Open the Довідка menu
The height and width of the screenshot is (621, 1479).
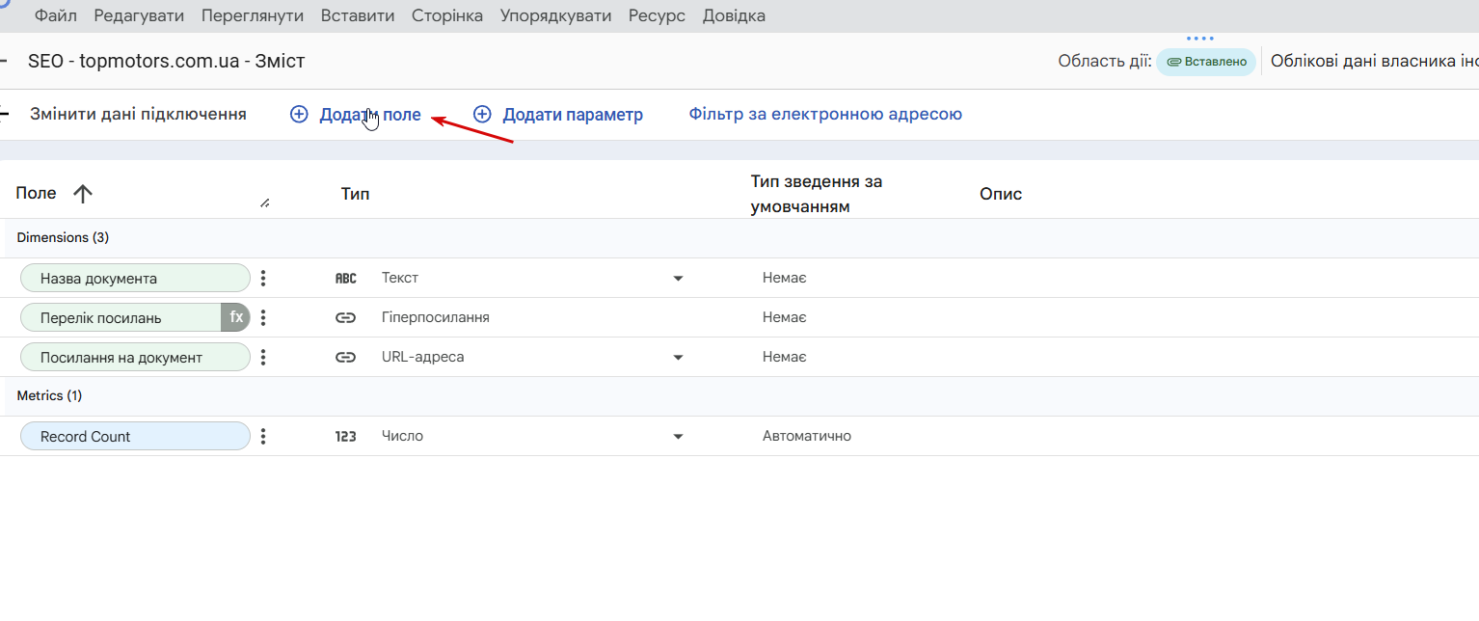(734, 15)
